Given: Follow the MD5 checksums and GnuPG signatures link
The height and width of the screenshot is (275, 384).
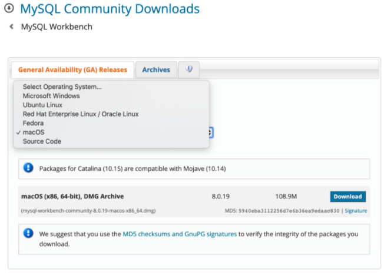Looking at the screenshot, I should 180,234.
